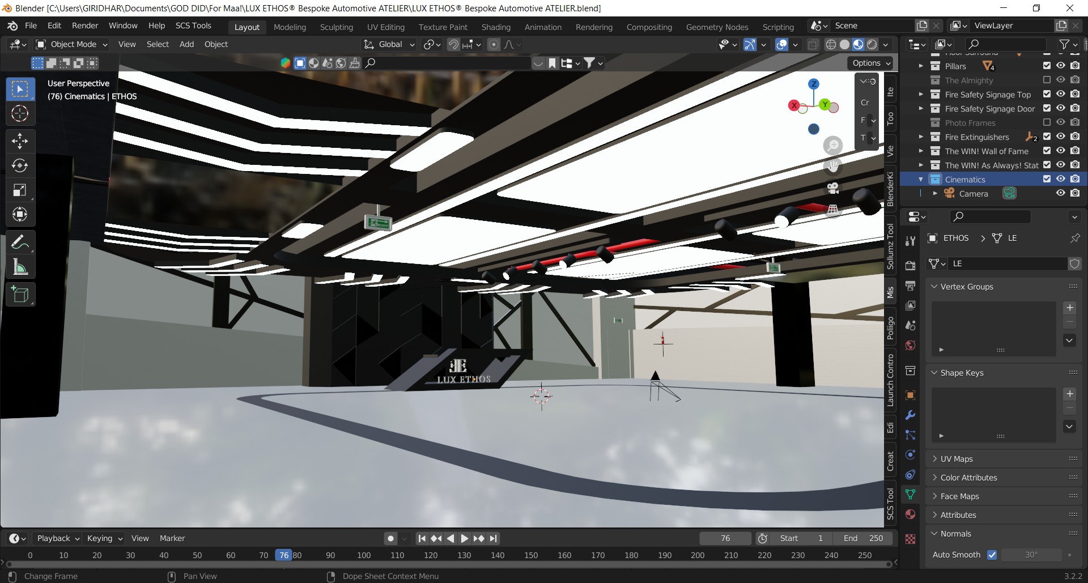Open the Render properties tab
Viewport: 1088px width, 583px height.
click(910, 266)
